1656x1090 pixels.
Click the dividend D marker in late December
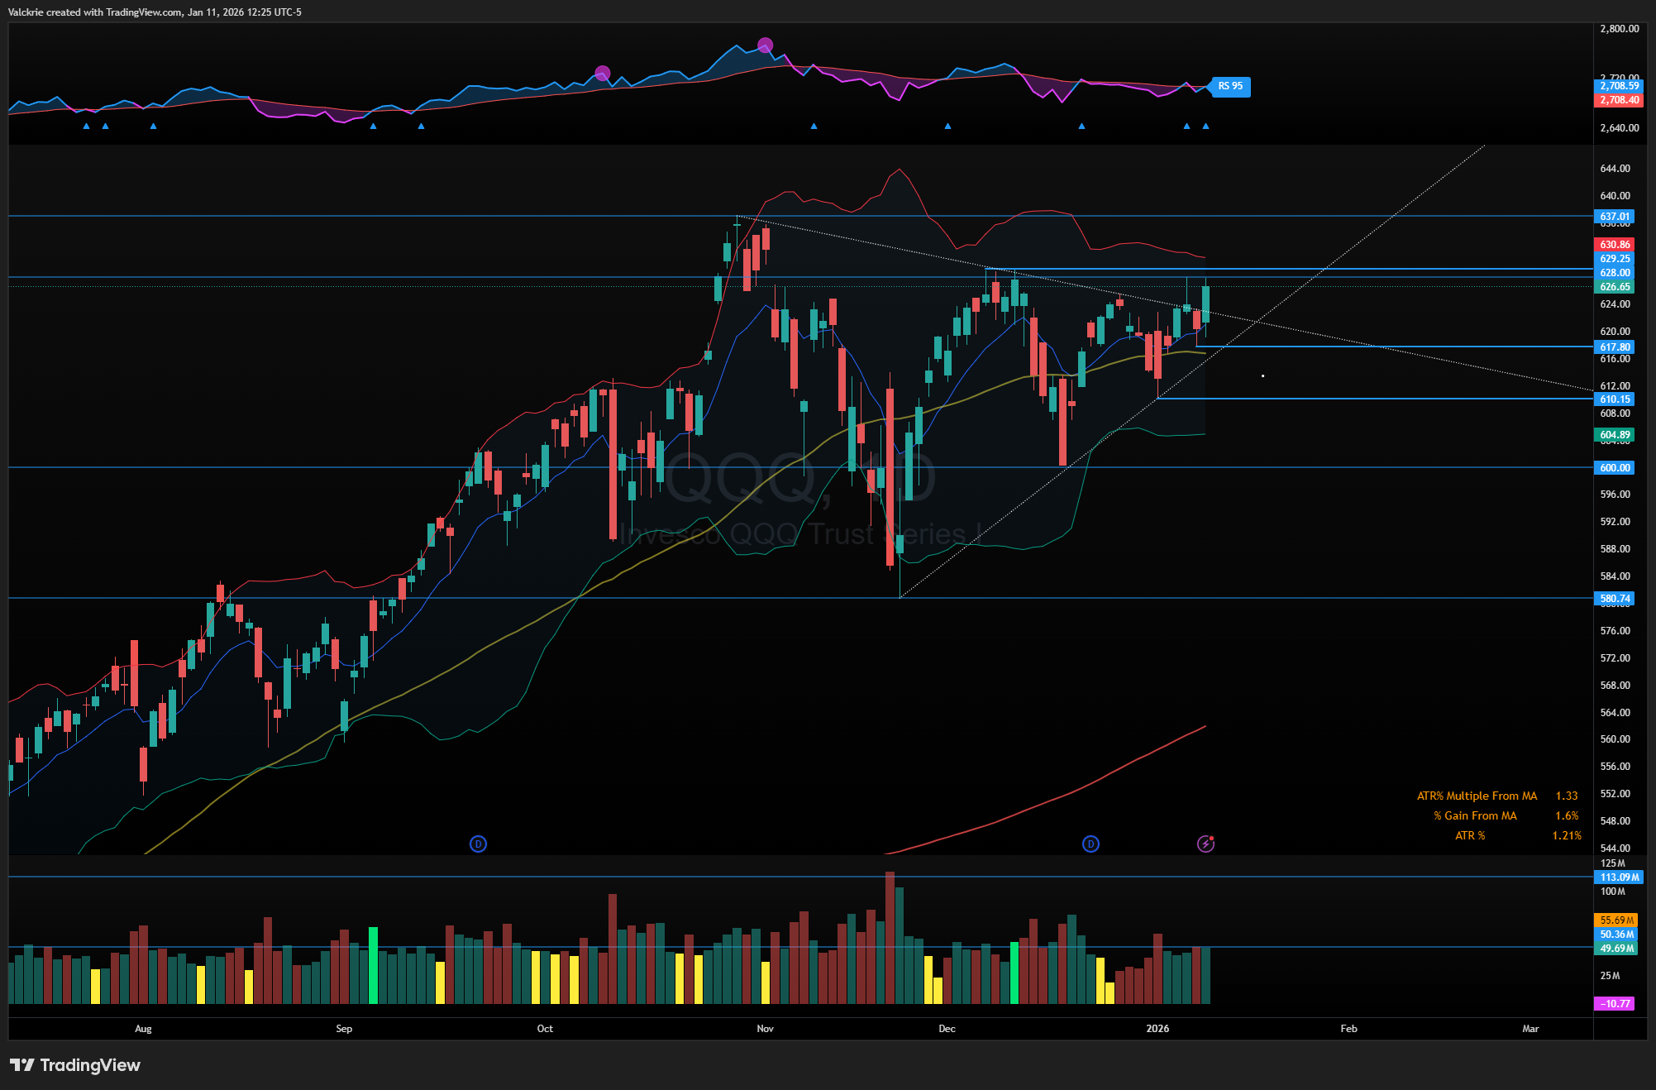coord(1090,844)
